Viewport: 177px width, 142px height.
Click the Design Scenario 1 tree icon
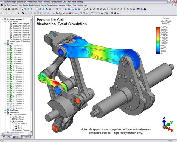click(5, 19)
